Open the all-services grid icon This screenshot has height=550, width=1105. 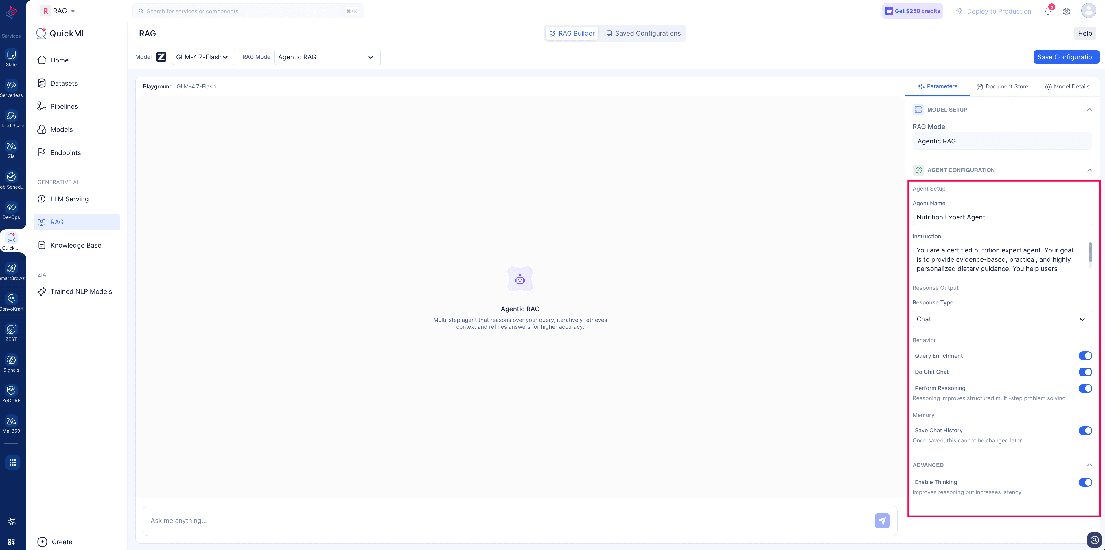12,463
